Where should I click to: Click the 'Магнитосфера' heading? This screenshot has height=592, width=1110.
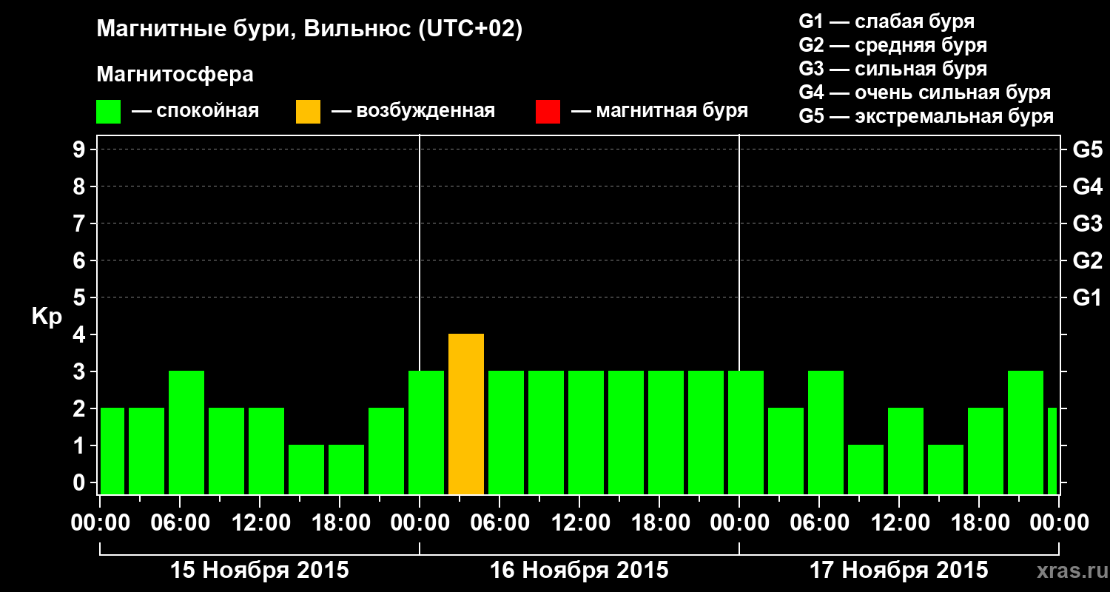click(175, 75)
